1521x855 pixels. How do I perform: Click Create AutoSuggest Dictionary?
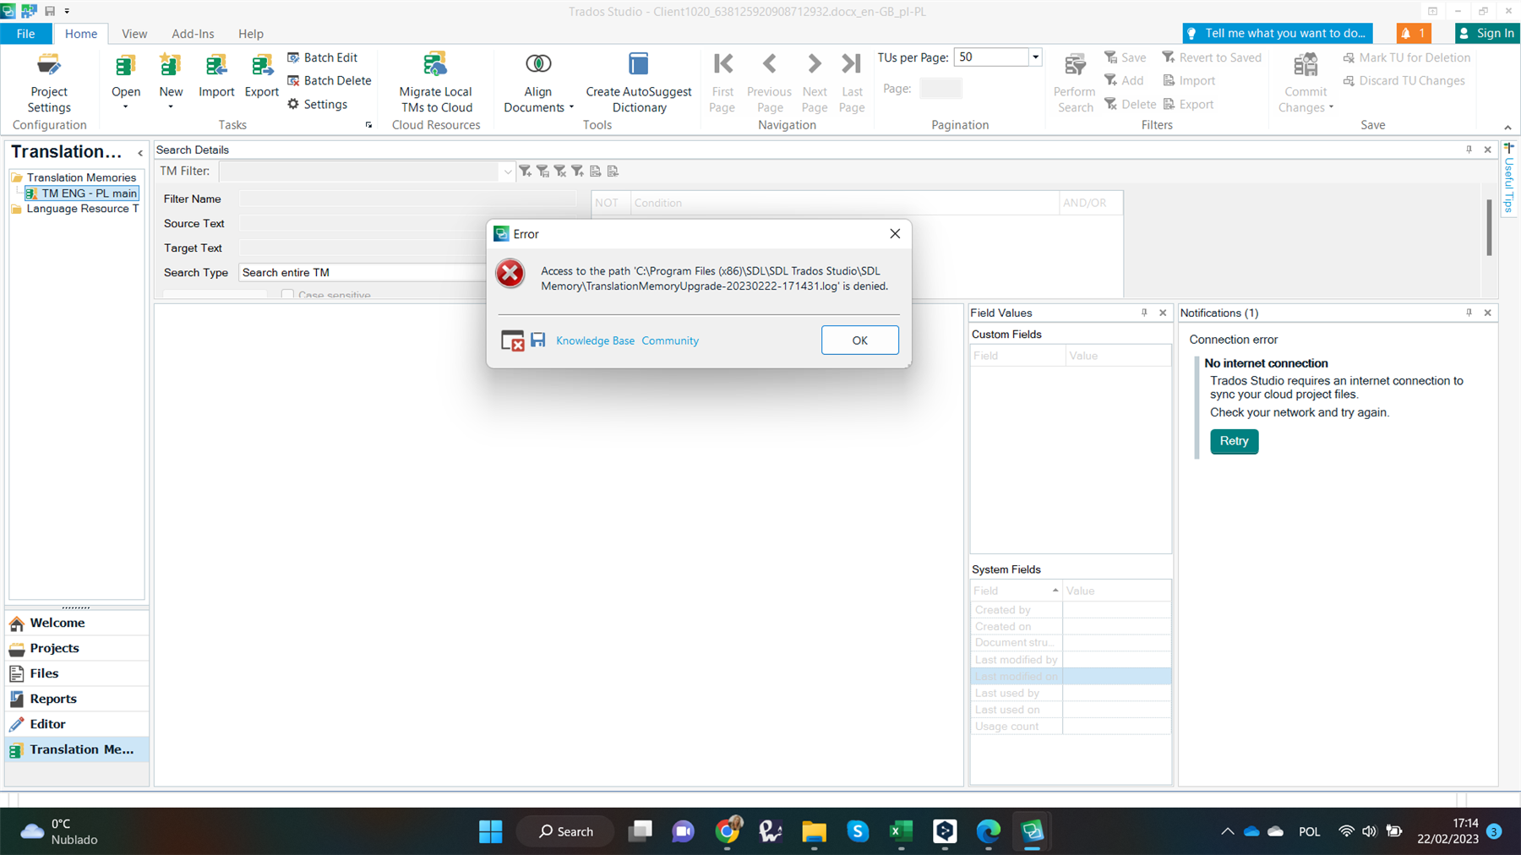pos(638,84)
